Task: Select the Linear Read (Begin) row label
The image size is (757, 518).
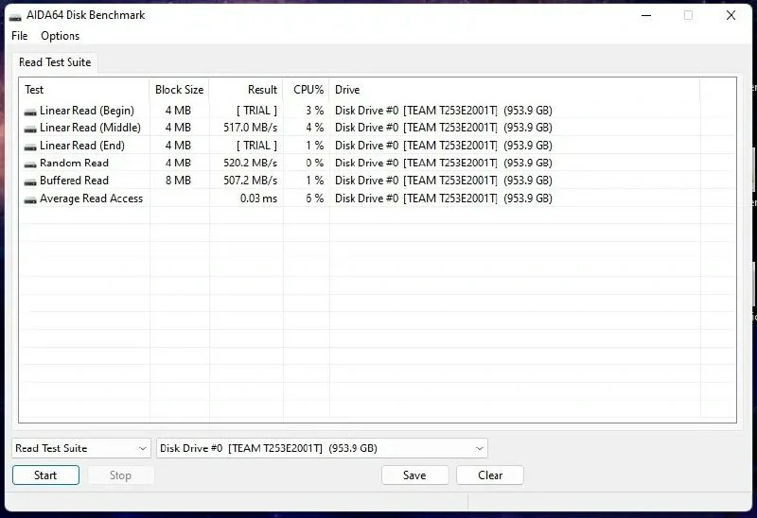Action: click(87, 111)
